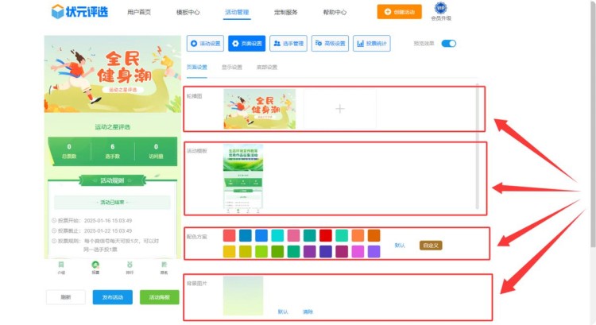Toggle the 预览效果 preview switch
Screen dimensions: 596x325
point(449,44)
